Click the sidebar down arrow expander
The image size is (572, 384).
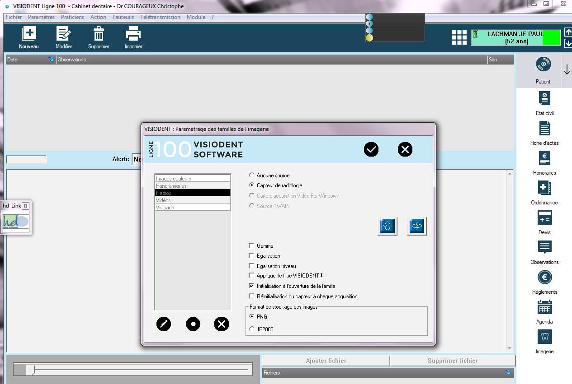567,70
